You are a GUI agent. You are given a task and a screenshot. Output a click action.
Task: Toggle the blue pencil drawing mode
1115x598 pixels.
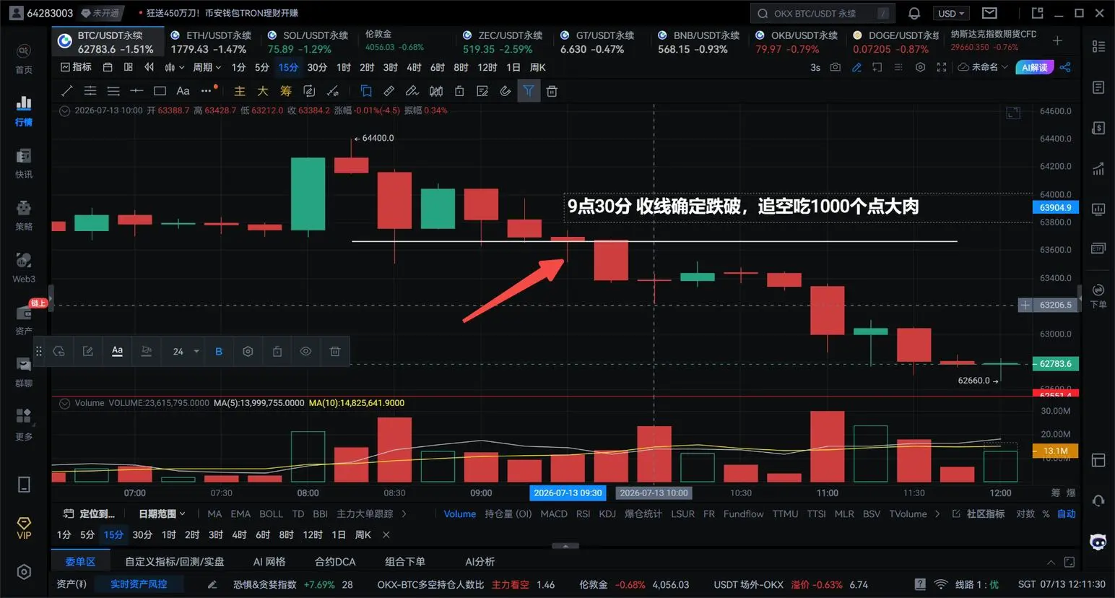pyautogui.click(x=856, y=67)
